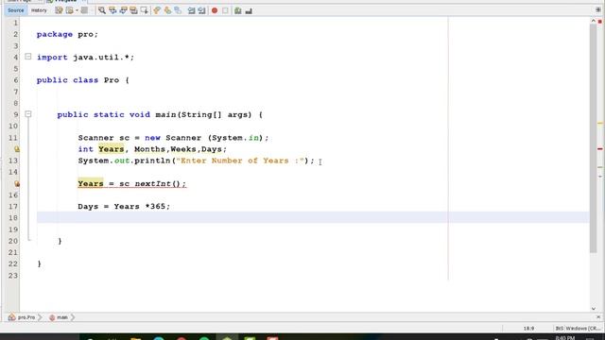This screenshot has width=605, height=340.
Task: Click the string "Enter Number of Years :"
Action: [240, 161]
